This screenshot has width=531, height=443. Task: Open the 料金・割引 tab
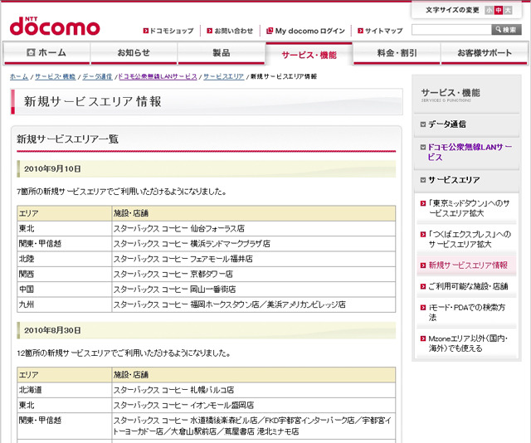pyautogui.click(x=397, y=53)
